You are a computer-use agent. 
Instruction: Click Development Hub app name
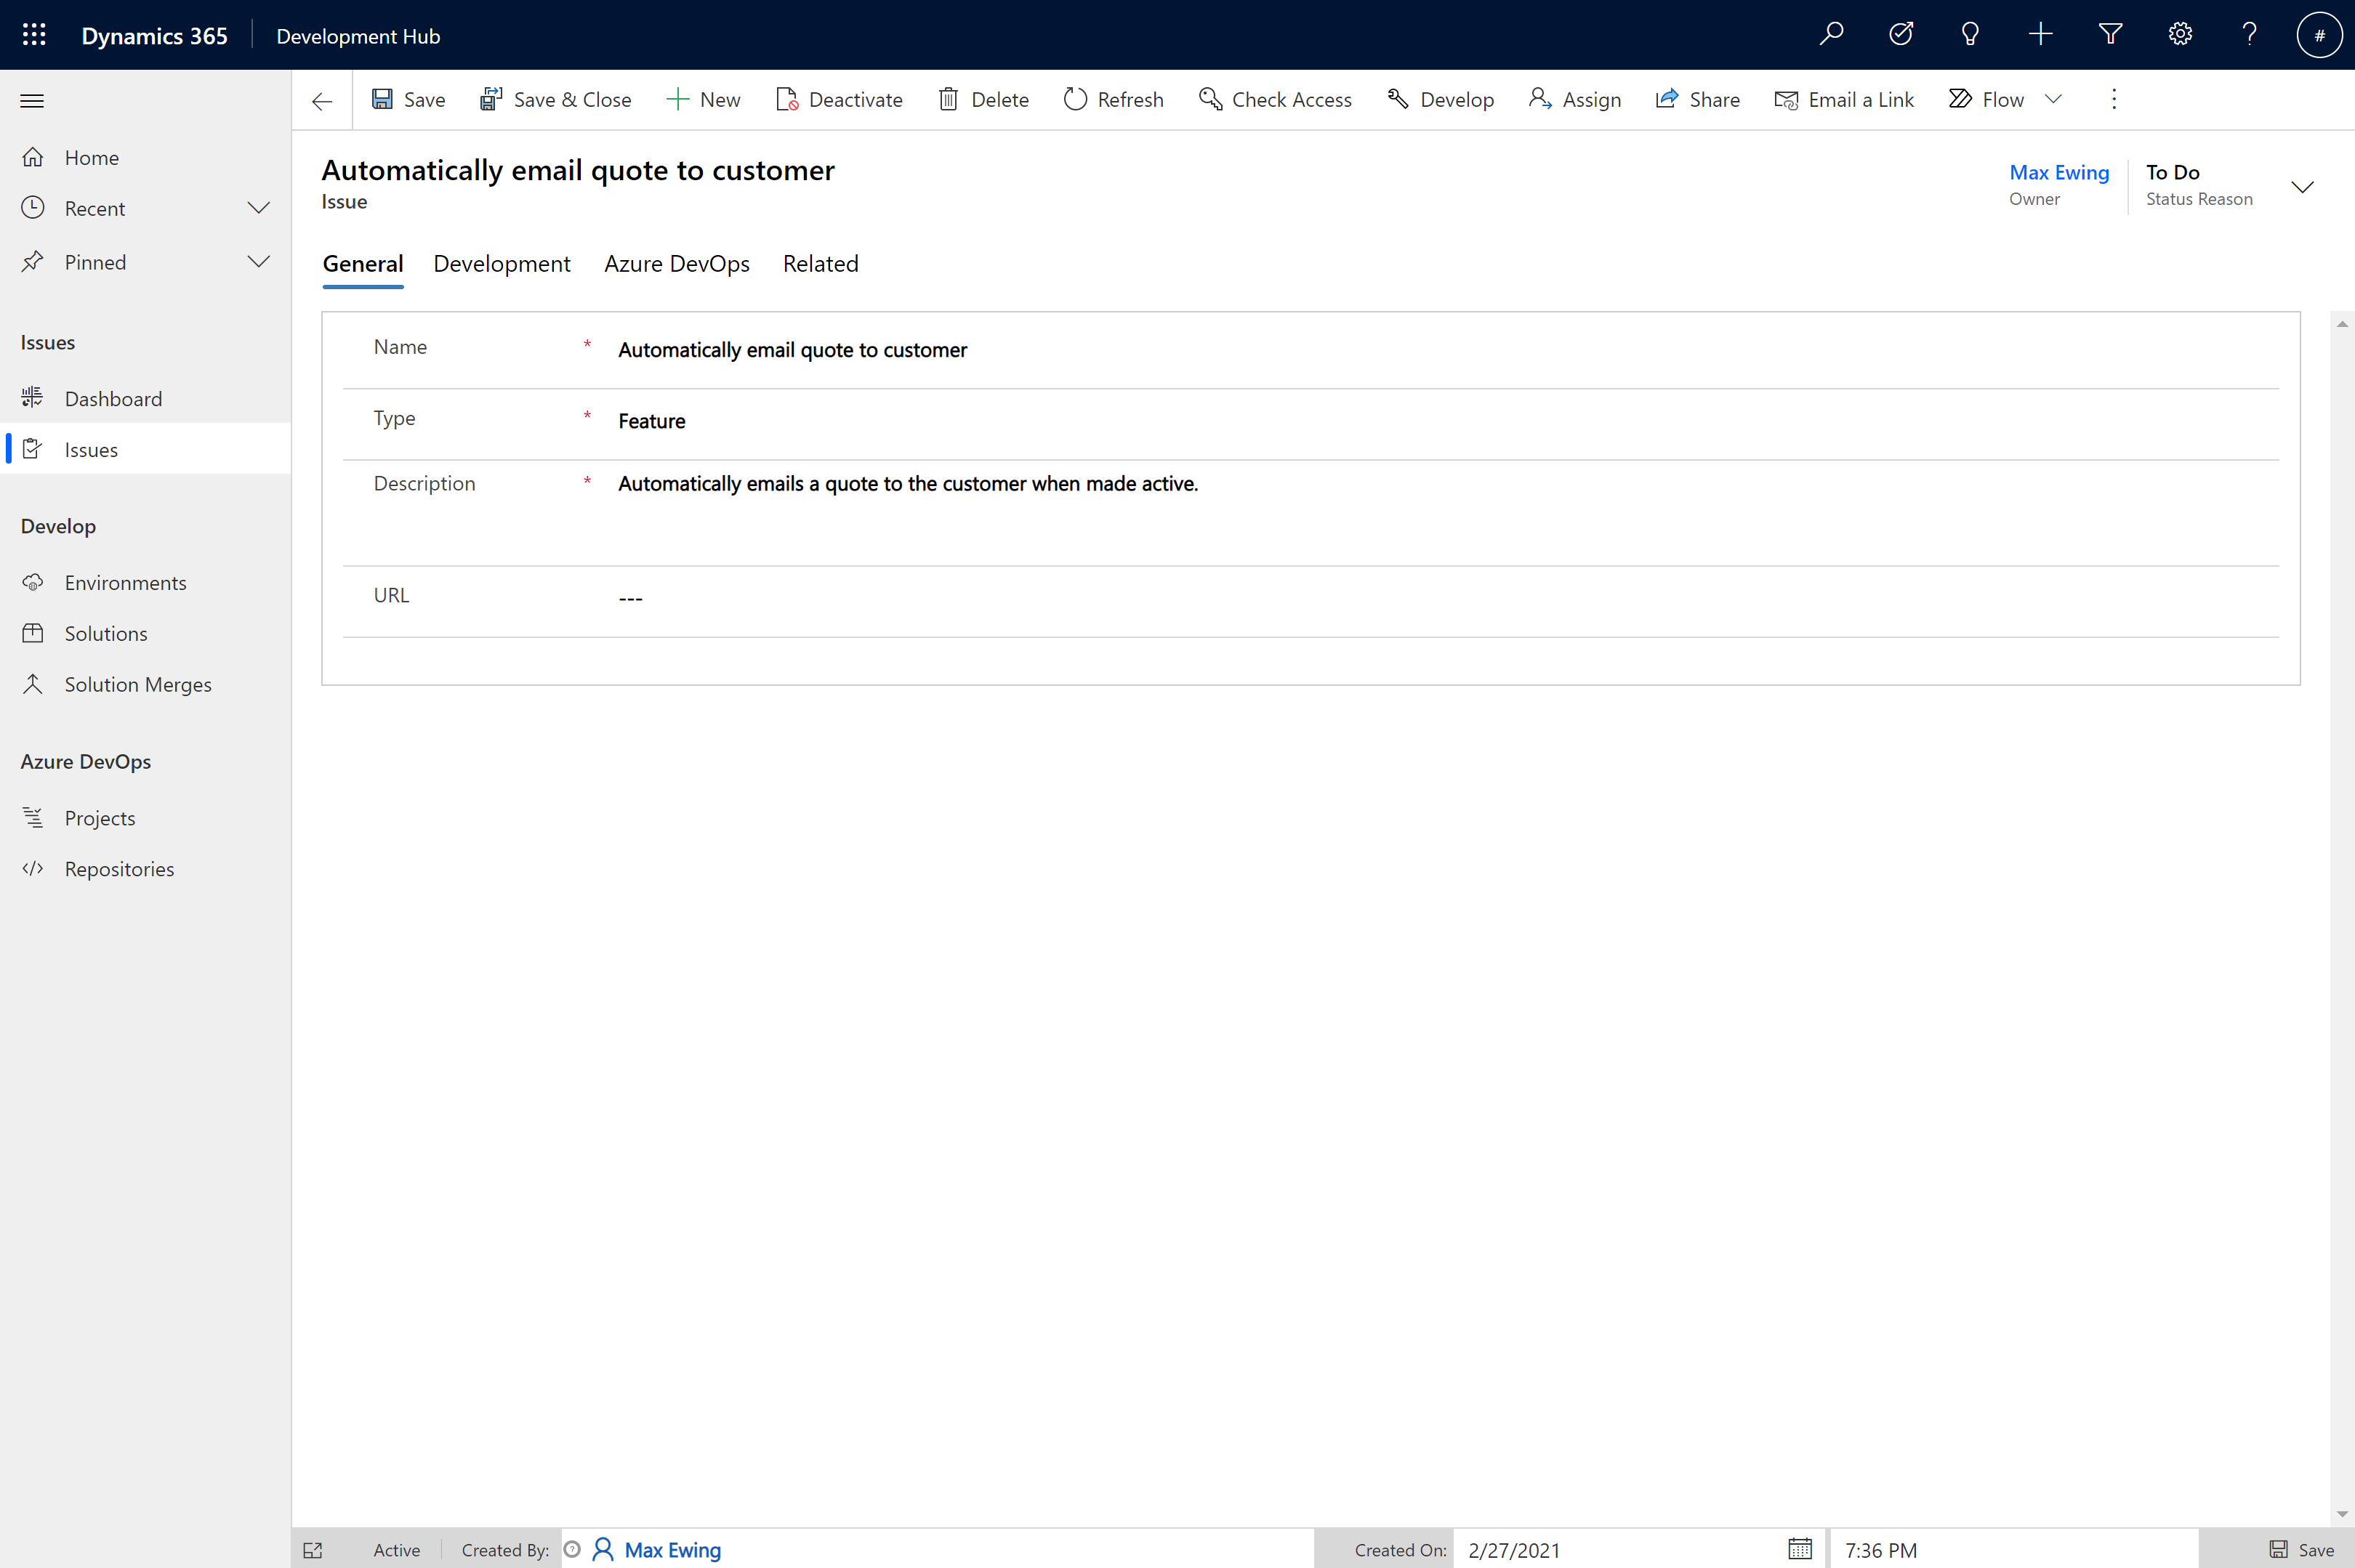(x=358, y=36)
